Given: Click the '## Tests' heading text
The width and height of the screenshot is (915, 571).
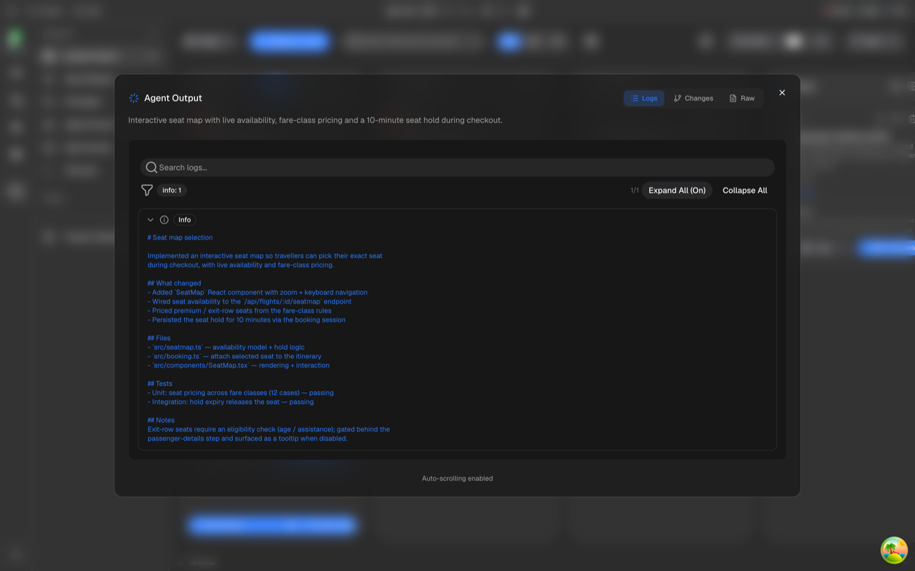Looking at the screenshot, I should pyautogui.click(x=160, y=384).
